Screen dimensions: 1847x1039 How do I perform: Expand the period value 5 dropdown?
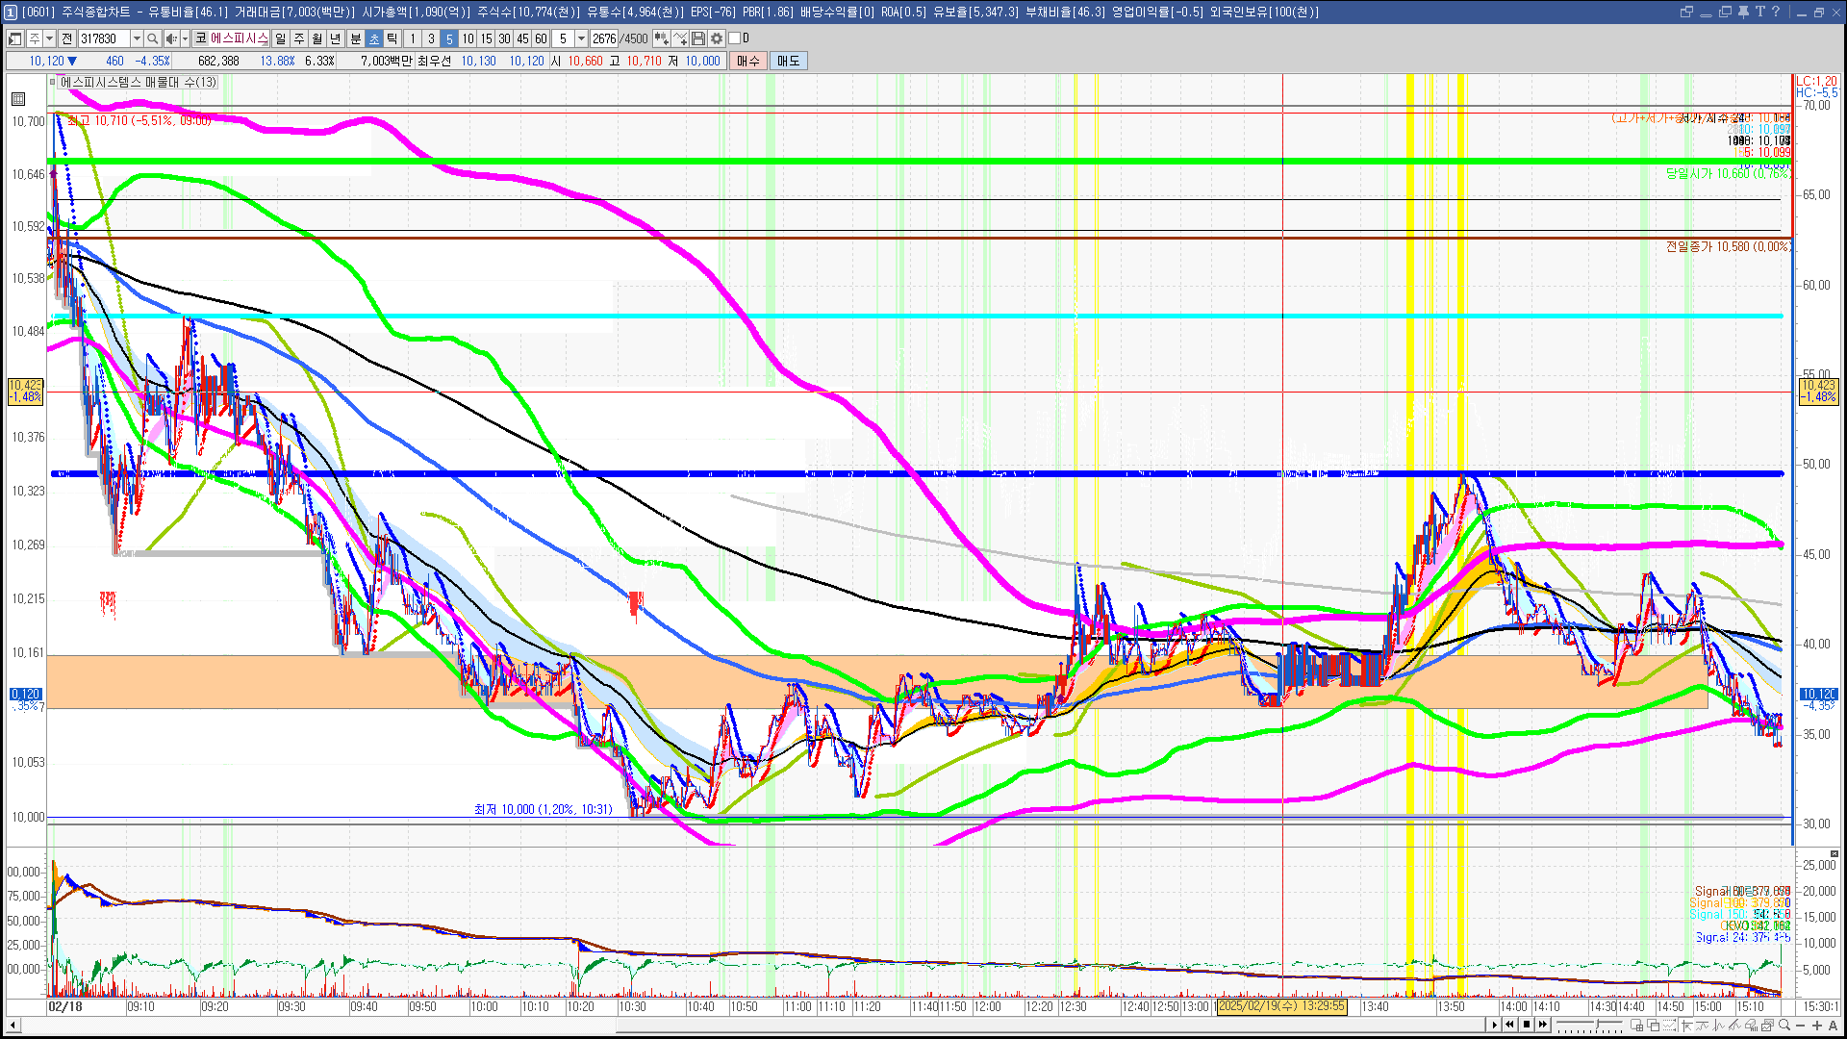tap(581, 38)
